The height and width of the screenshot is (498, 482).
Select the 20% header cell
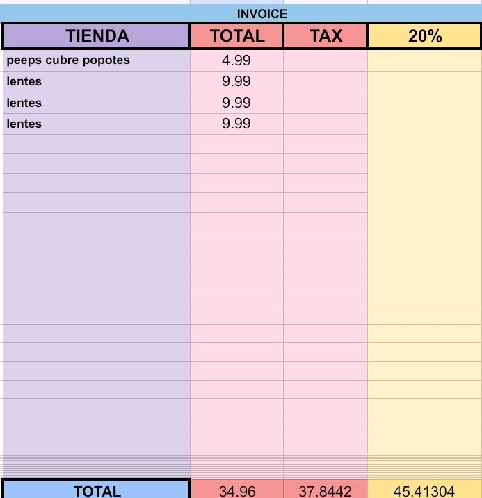(x=424, y=35)
